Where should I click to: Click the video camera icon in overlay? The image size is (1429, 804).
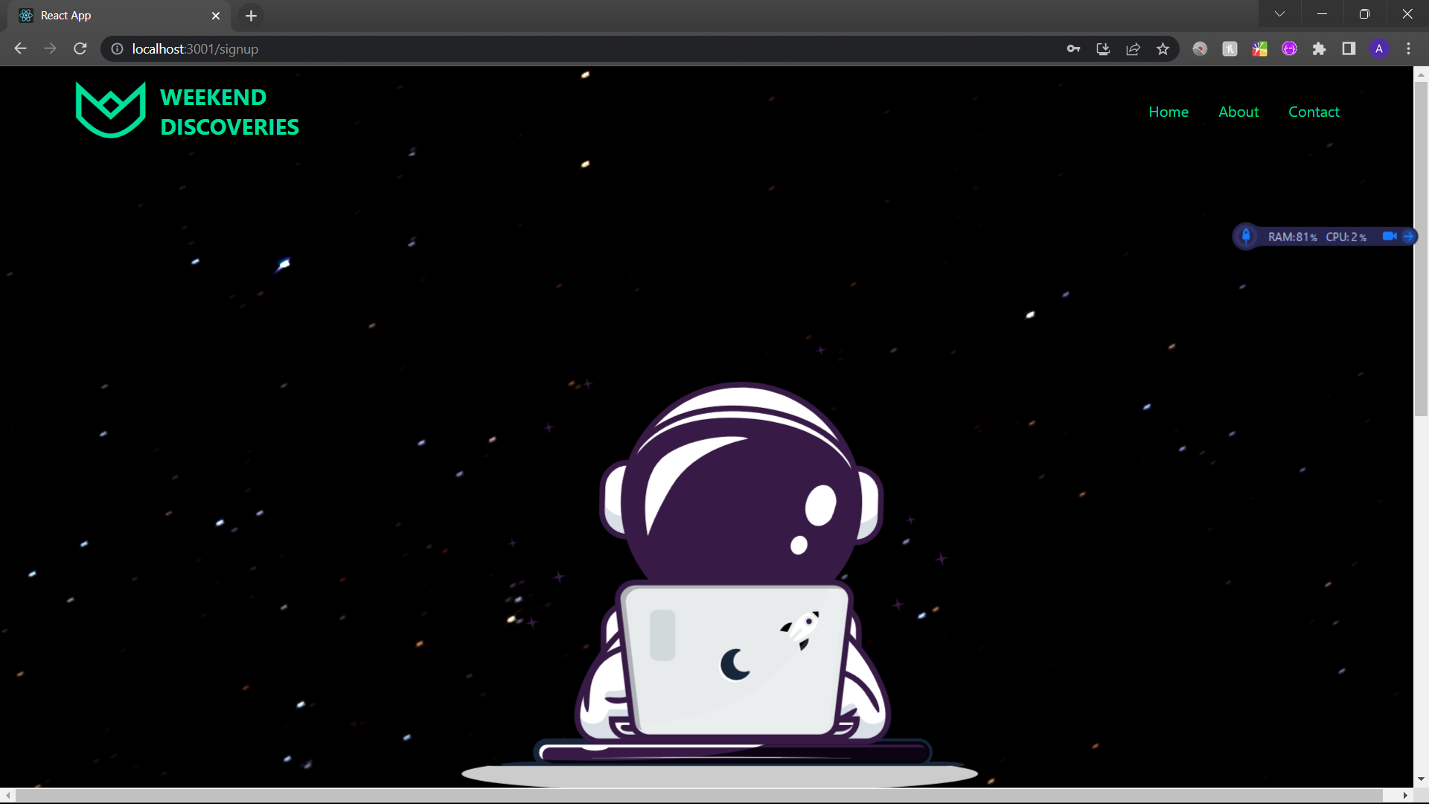pyautogui.click(x=1389, y=237)
